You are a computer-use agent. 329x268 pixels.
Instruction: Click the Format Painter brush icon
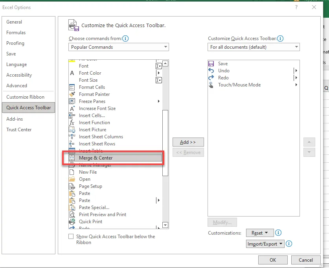[72, 94]
